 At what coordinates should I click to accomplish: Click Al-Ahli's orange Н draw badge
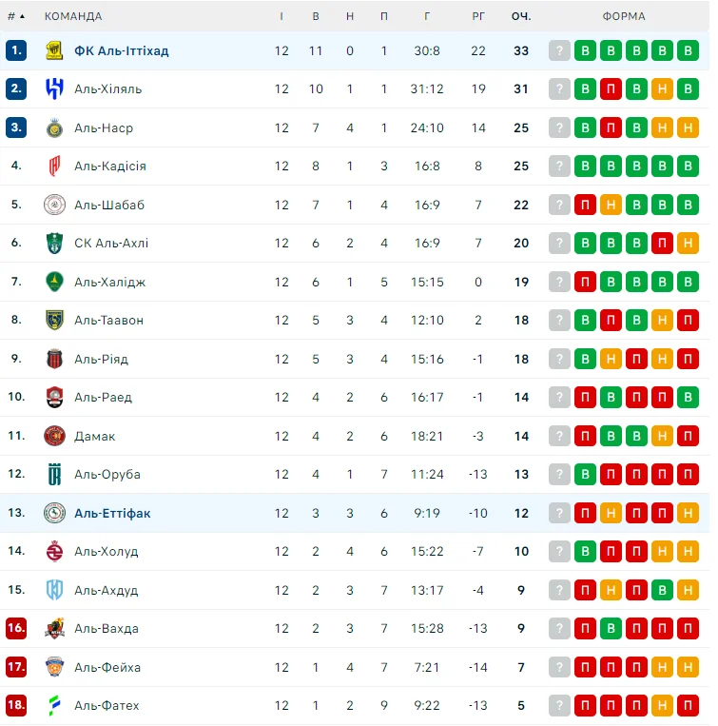pos(689,243)
